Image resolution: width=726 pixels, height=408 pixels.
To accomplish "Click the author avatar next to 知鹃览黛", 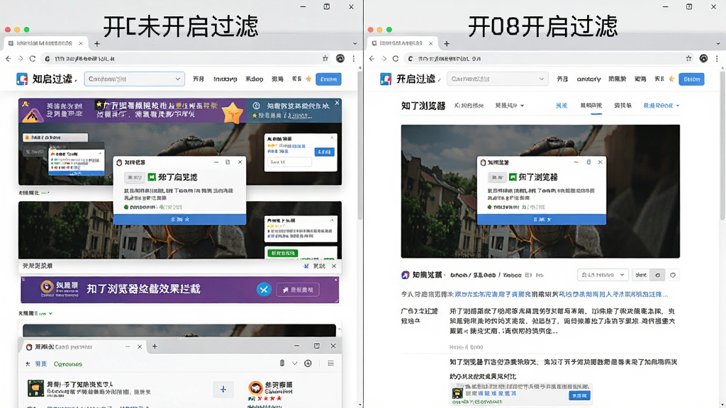I will pyautogui.click(x=405, y=275).
